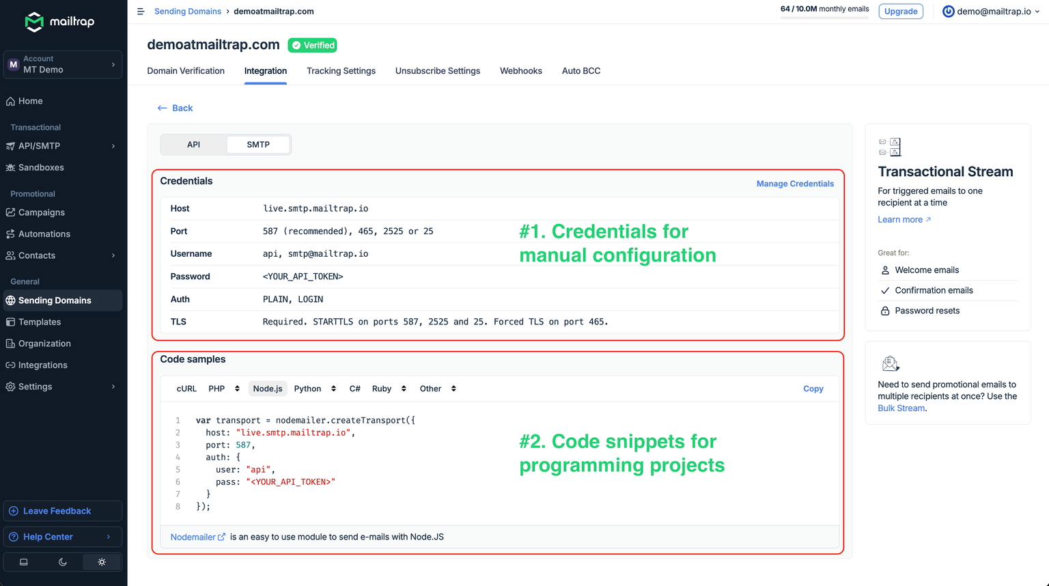Click the PLAIN, LOGIN auth value
The image size is (1049, 586).
(x=293, y=299)
